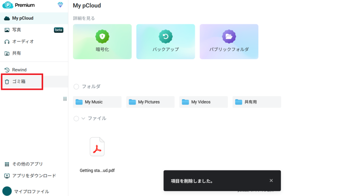Image resolution: width=356 pixels, height=196 pixels.
Task: Open the パブリックフォルダ public folder card
Action: pos(229,41)
